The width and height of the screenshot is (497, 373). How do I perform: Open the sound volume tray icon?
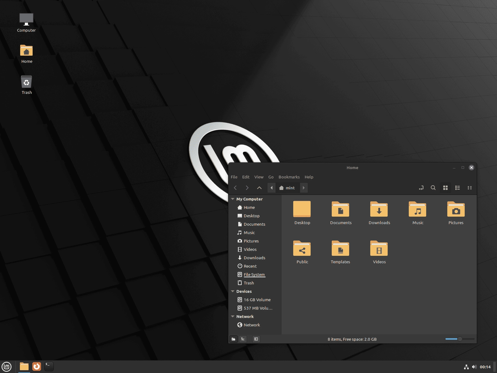(474, 367)
